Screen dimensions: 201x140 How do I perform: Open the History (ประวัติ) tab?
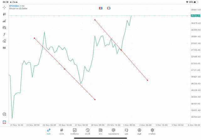pos(88,131)
